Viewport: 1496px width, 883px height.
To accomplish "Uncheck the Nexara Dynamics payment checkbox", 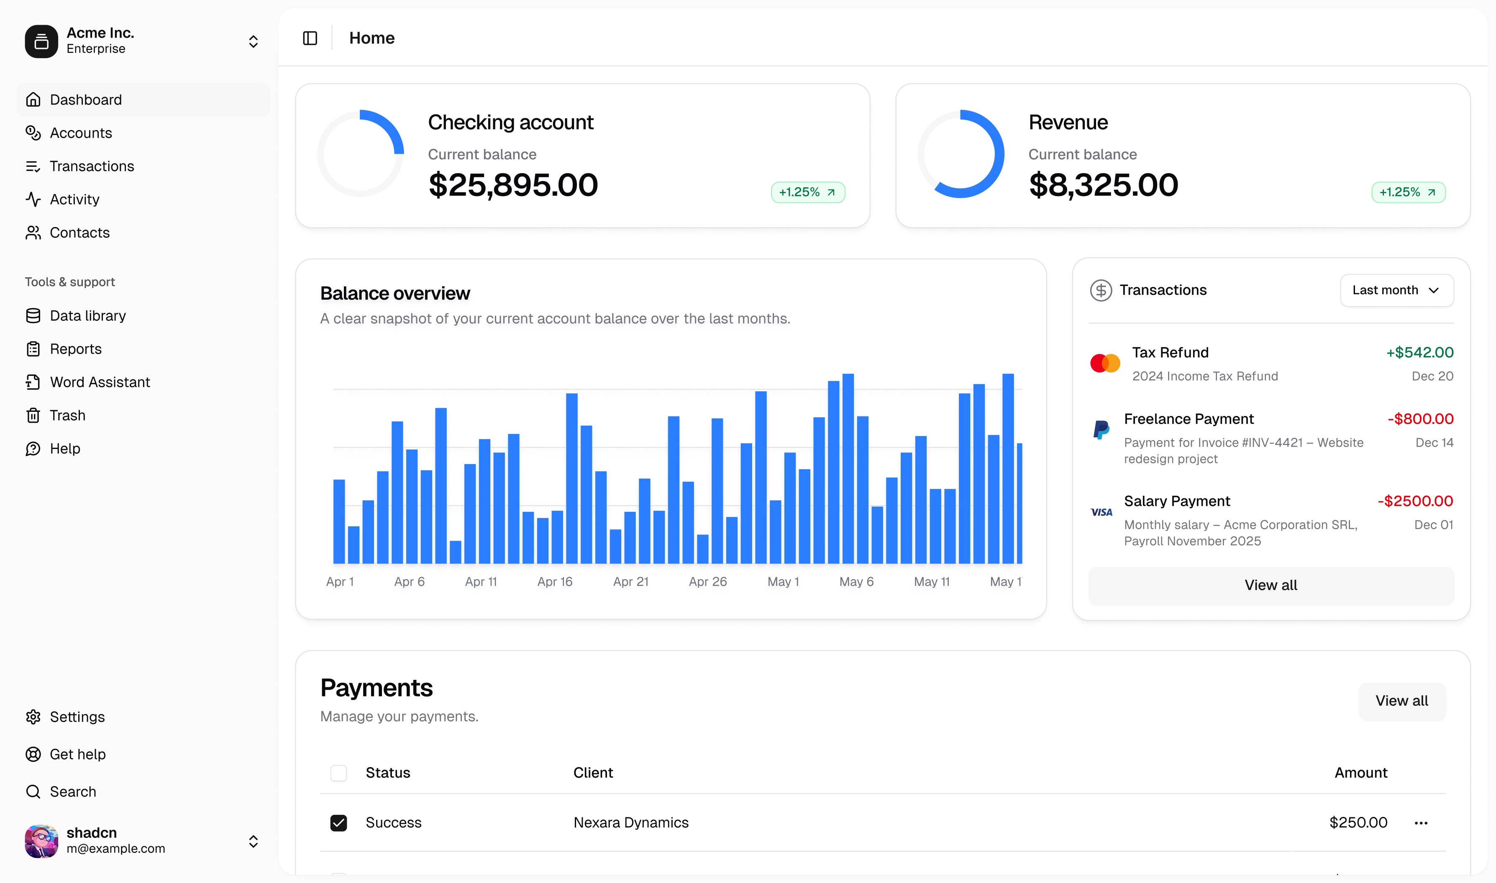I will click(x=338, y=823).
